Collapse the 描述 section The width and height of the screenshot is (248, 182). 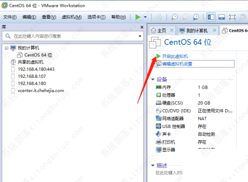click(x=153, y=165)
